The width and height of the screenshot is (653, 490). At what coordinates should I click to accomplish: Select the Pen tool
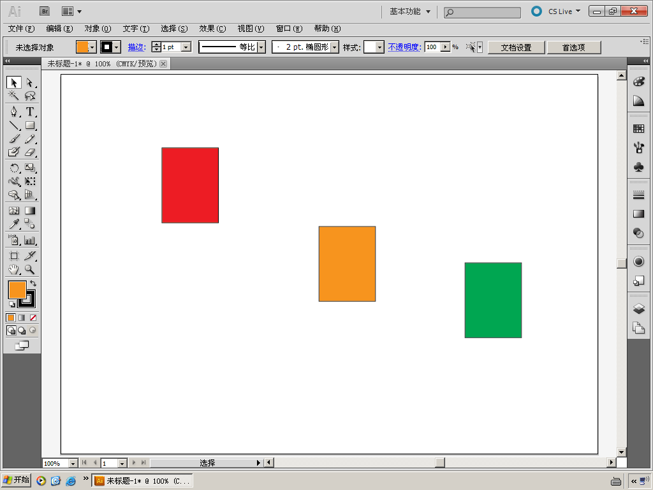coord(14,112)
